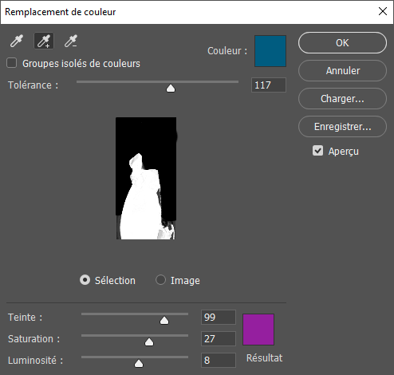Select the Sélection radio button

point(85,280)
